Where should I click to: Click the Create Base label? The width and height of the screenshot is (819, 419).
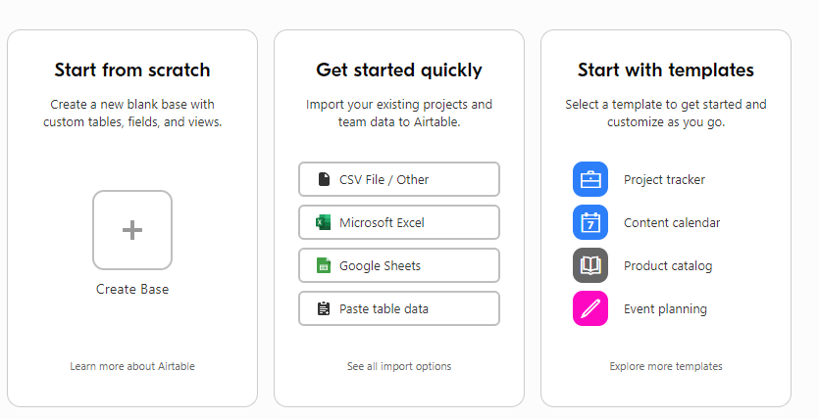132,289
